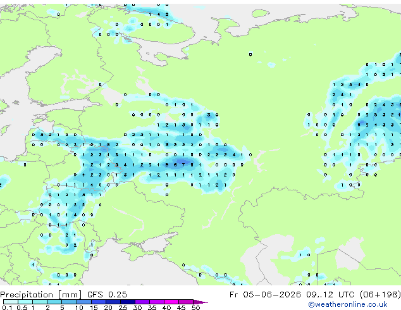Click the 1–2 mm legend swatch
The height and width of the screenshot is (310, 401).
click(40, 302)
